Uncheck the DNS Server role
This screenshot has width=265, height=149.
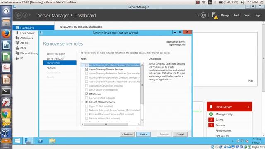coord(87,94)
